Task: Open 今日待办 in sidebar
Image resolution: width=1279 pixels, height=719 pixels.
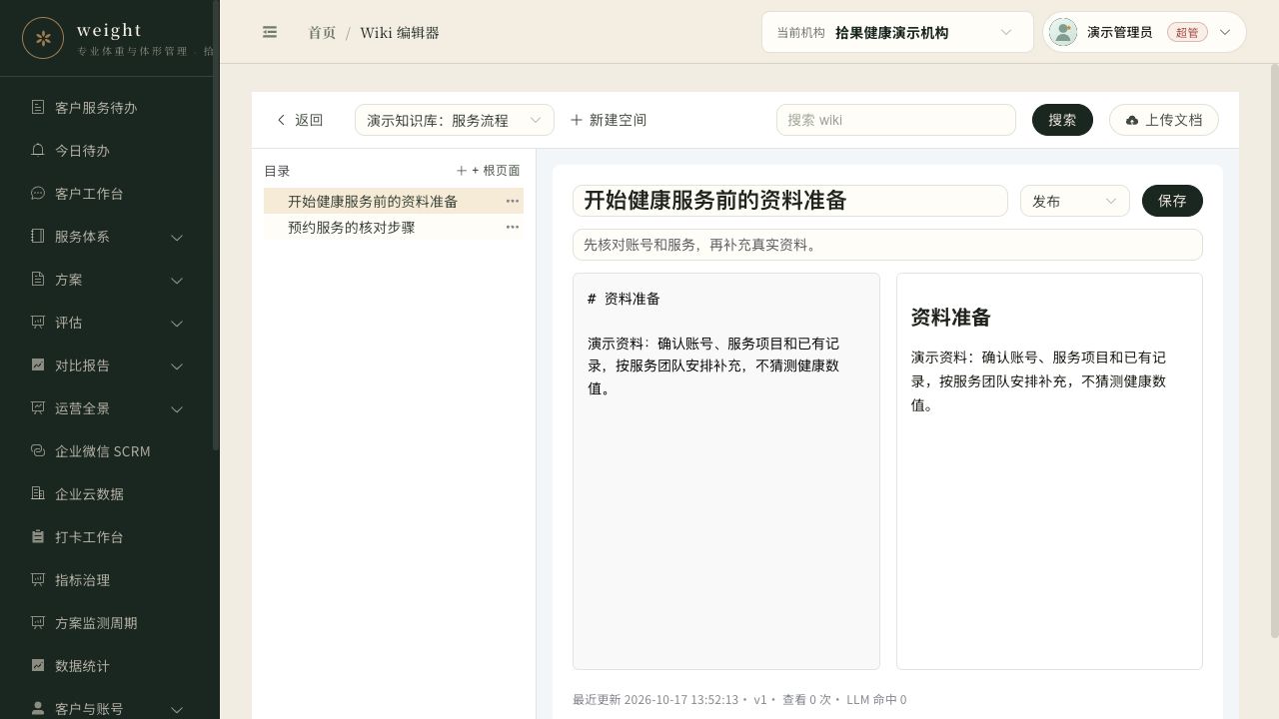Action: (108, 150)
